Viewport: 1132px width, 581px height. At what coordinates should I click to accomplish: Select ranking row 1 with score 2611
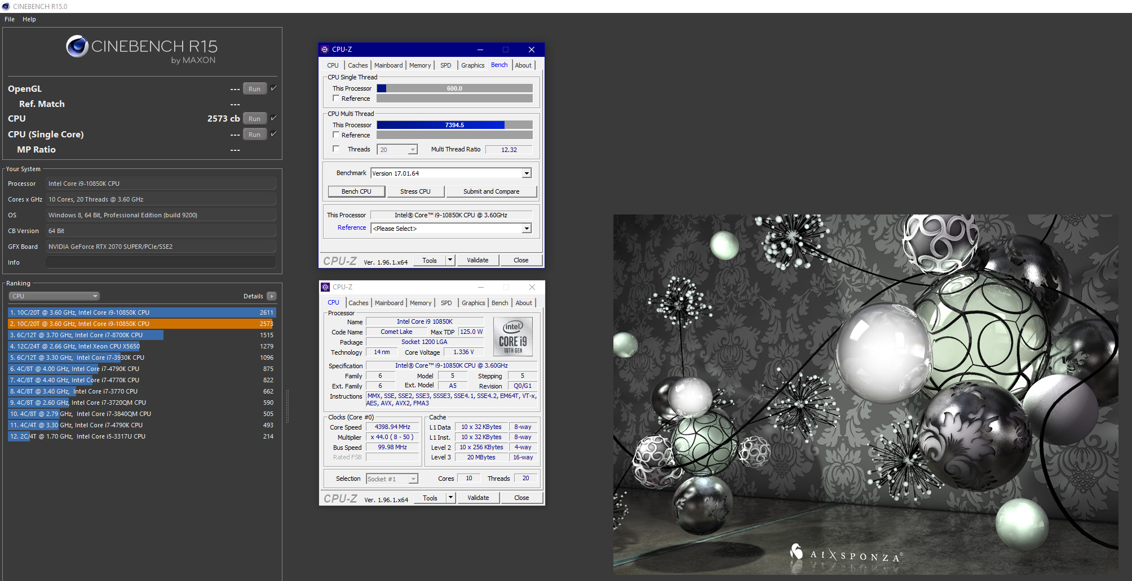(x=141, y=312)
